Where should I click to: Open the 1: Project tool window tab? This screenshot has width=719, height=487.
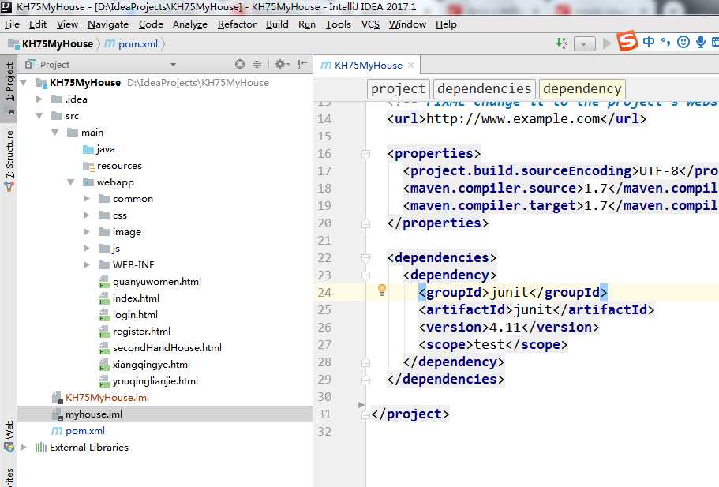(9, 88)
